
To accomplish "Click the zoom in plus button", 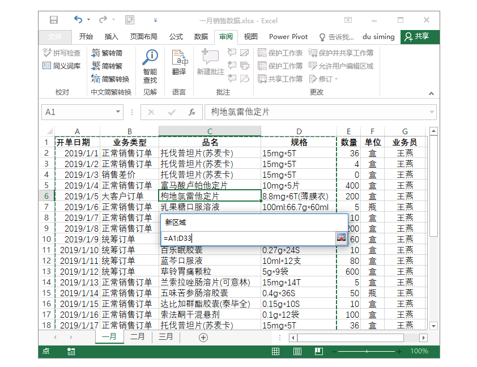I will (x=399, y=352).
